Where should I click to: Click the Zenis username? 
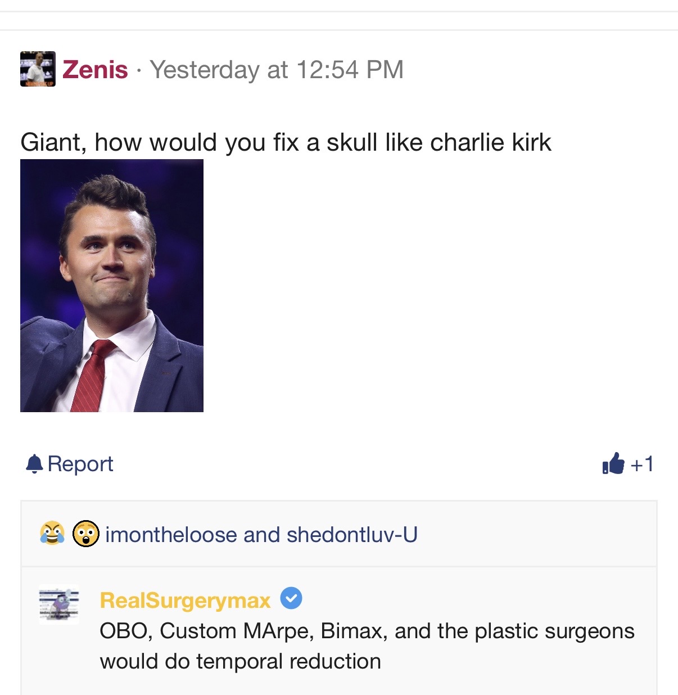(x=95, y=70)
